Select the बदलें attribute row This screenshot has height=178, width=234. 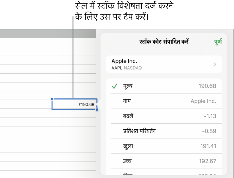coord(164,116)
